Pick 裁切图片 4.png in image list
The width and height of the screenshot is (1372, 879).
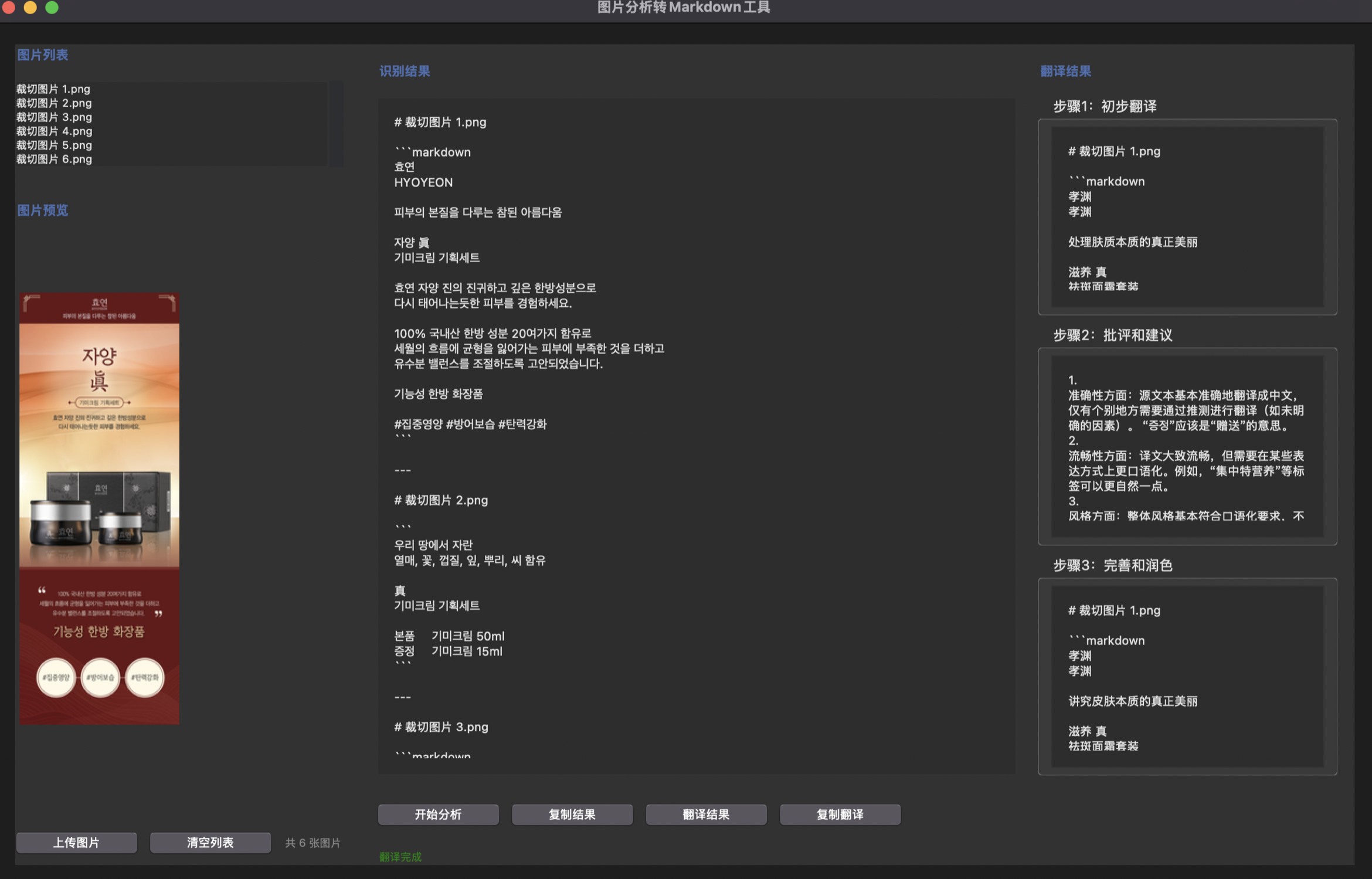pos(54,131)
